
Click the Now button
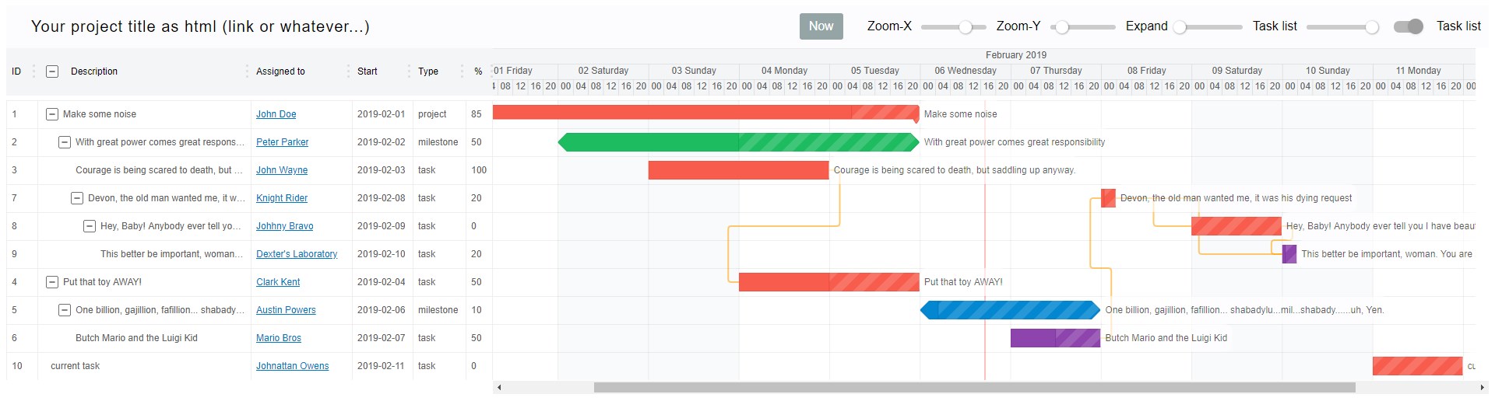pyautogui.click(x=821, y=26)
